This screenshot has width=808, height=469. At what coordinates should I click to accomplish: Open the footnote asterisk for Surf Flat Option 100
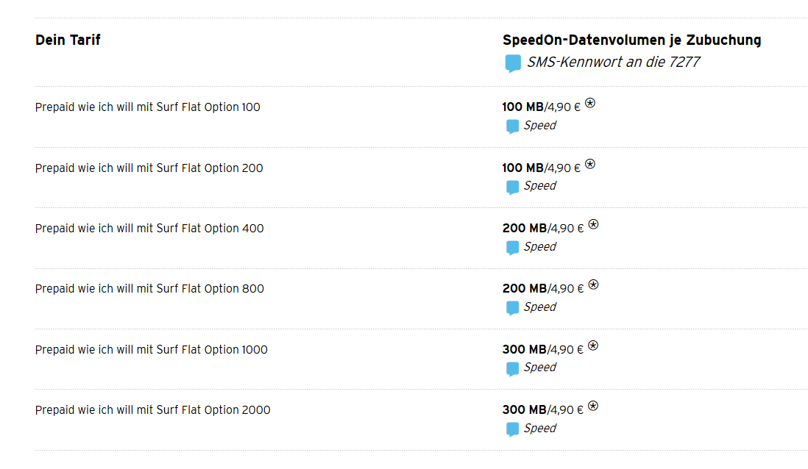click(590, 104)
